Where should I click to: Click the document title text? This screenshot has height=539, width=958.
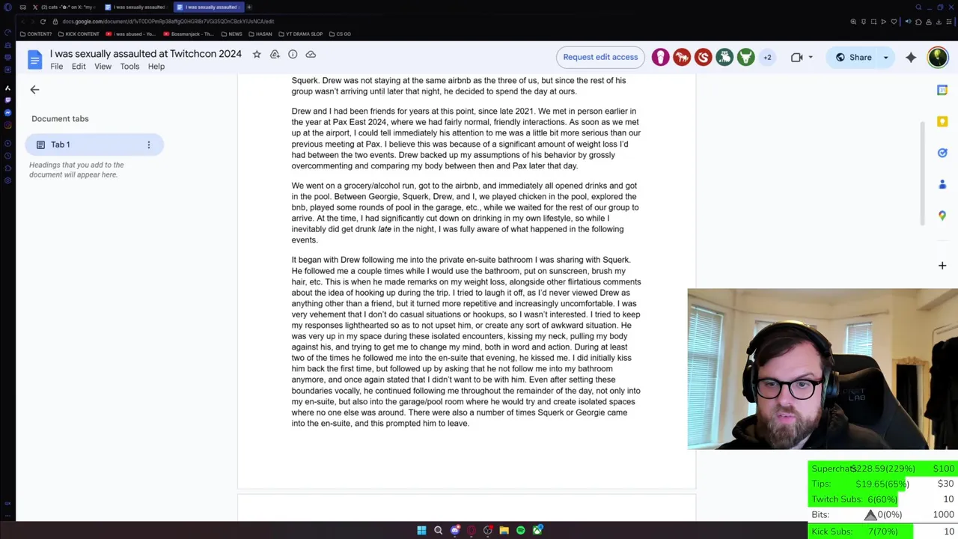[146, 54]
